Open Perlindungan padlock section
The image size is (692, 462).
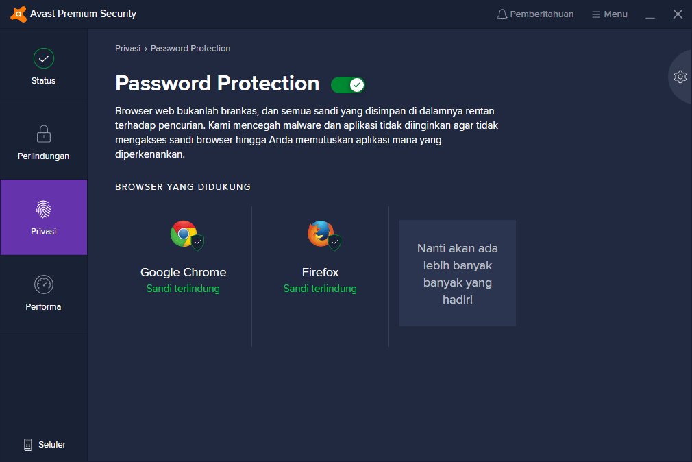(44, 134)
